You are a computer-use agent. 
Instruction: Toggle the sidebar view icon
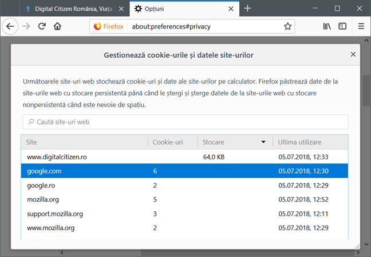342,26
